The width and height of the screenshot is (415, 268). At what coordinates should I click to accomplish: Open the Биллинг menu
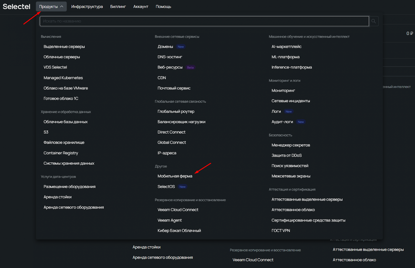[x=118, y=7]
